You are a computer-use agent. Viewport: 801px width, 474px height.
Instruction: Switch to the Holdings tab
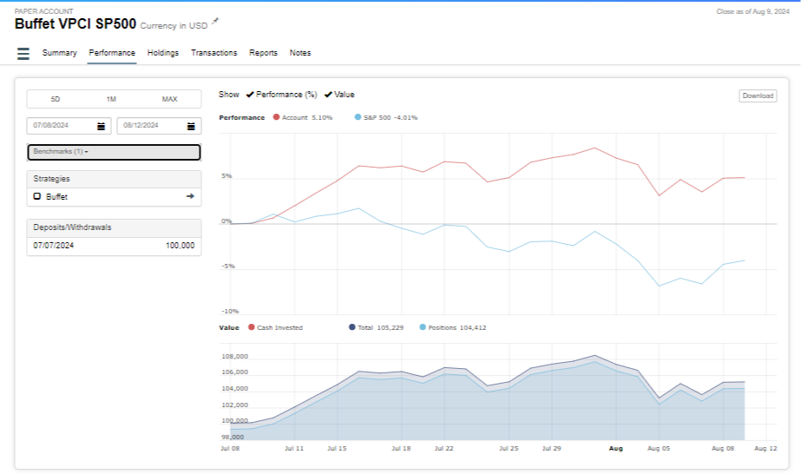(163, 53)
